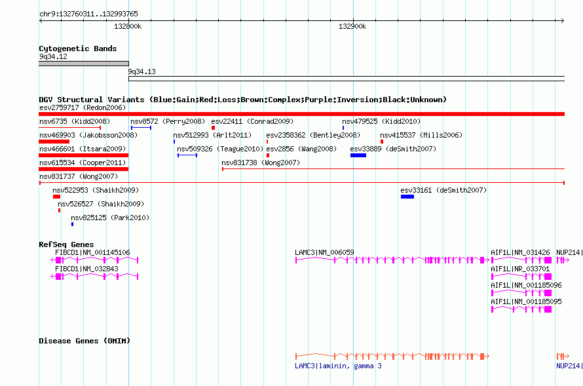Click the 9q34.12 cytogenetic band bar

[x=84, y=64]
